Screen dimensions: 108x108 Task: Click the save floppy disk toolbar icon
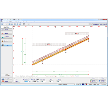(x=2, y=24)
